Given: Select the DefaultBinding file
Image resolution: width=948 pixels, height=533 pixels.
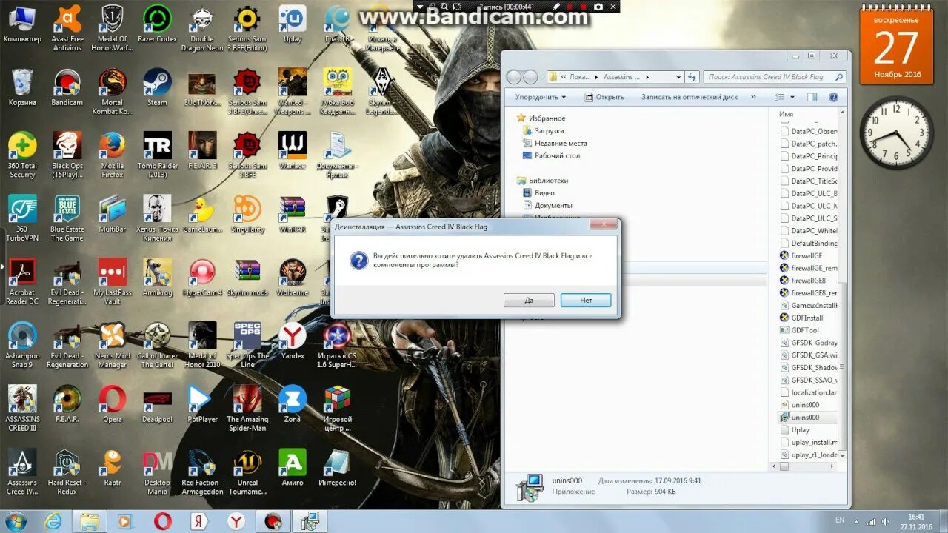Looking at the screenshot, I should pos(809,243).
